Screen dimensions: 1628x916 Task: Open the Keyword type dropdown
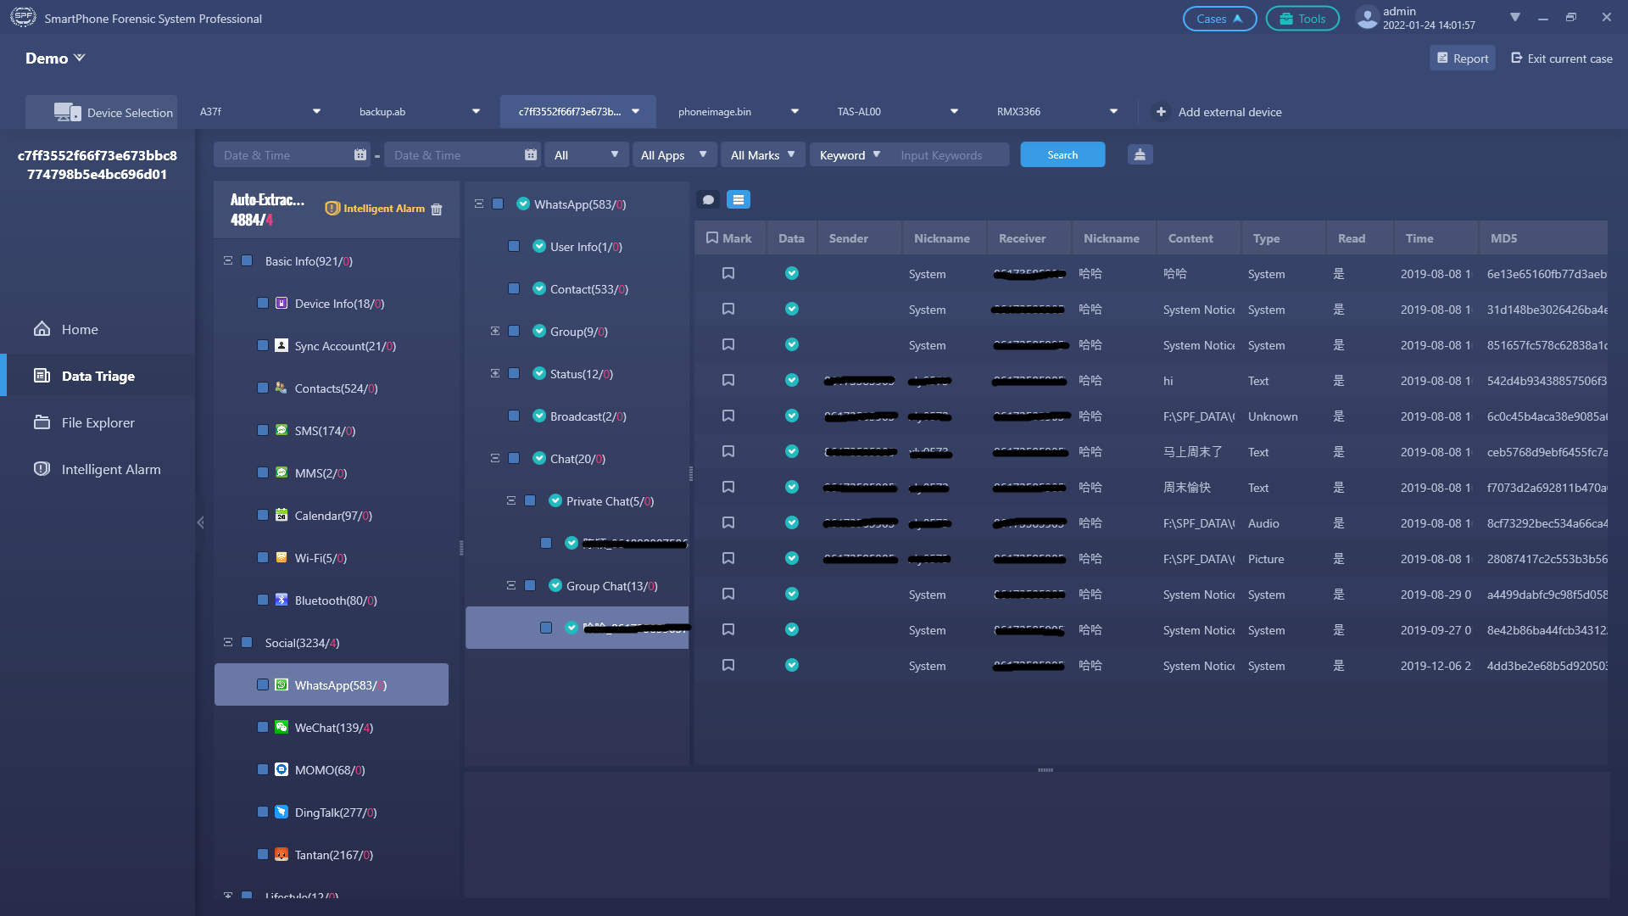[x=850, y=155]
